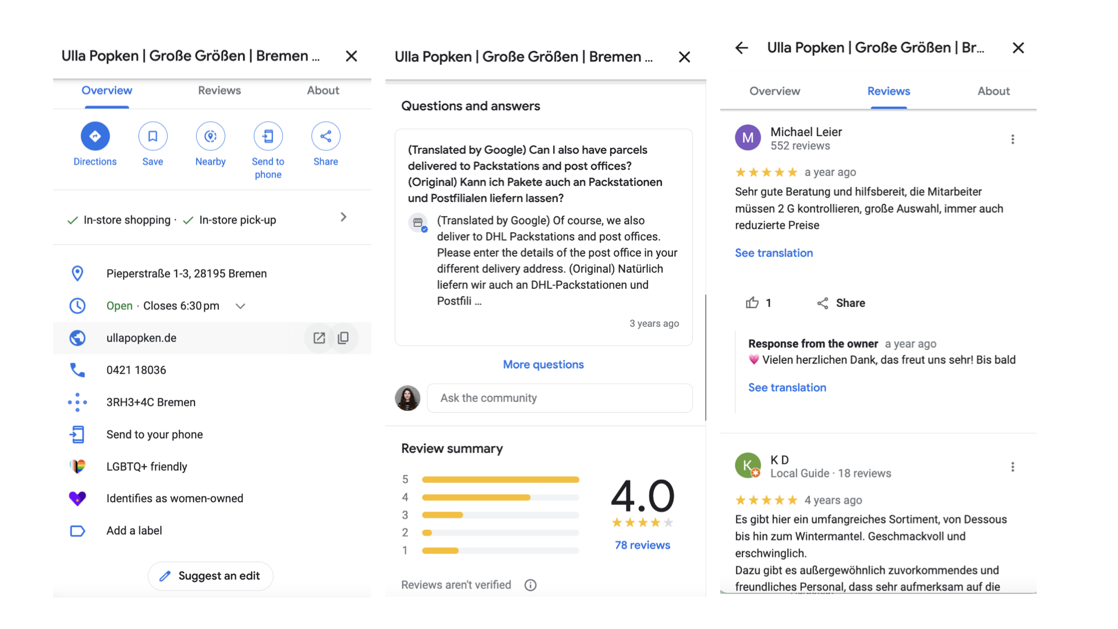
Task: Click the LGBTQ+ friendly attribute
Action: point(147,466)
